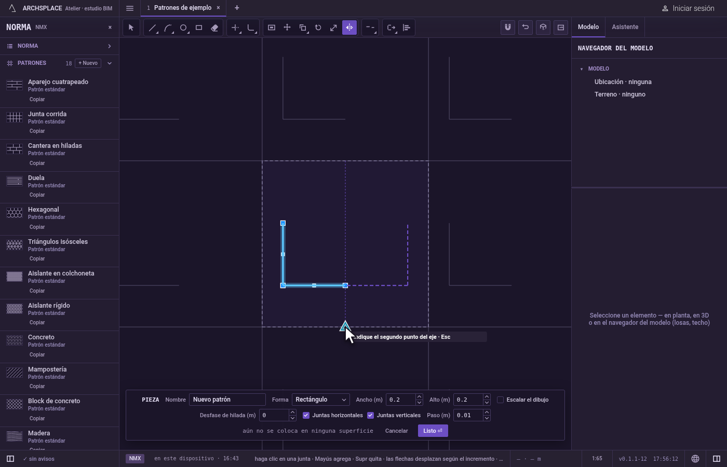Click the Nombre input field
Screen dimensions: 727x467
pyautogui.click(x=227, y=400)
